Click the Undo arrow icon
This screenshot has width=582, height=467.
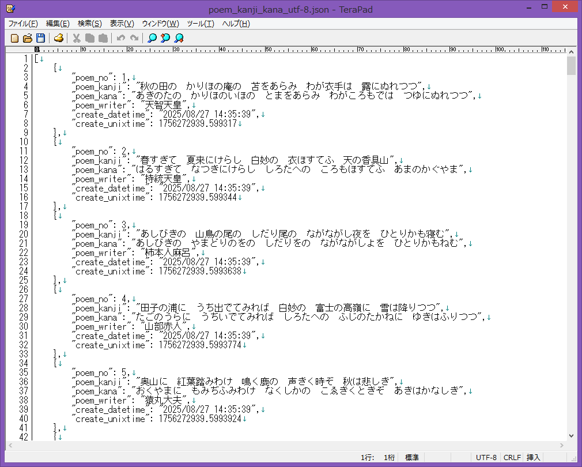pyautogui.click(x=120, y=38)
